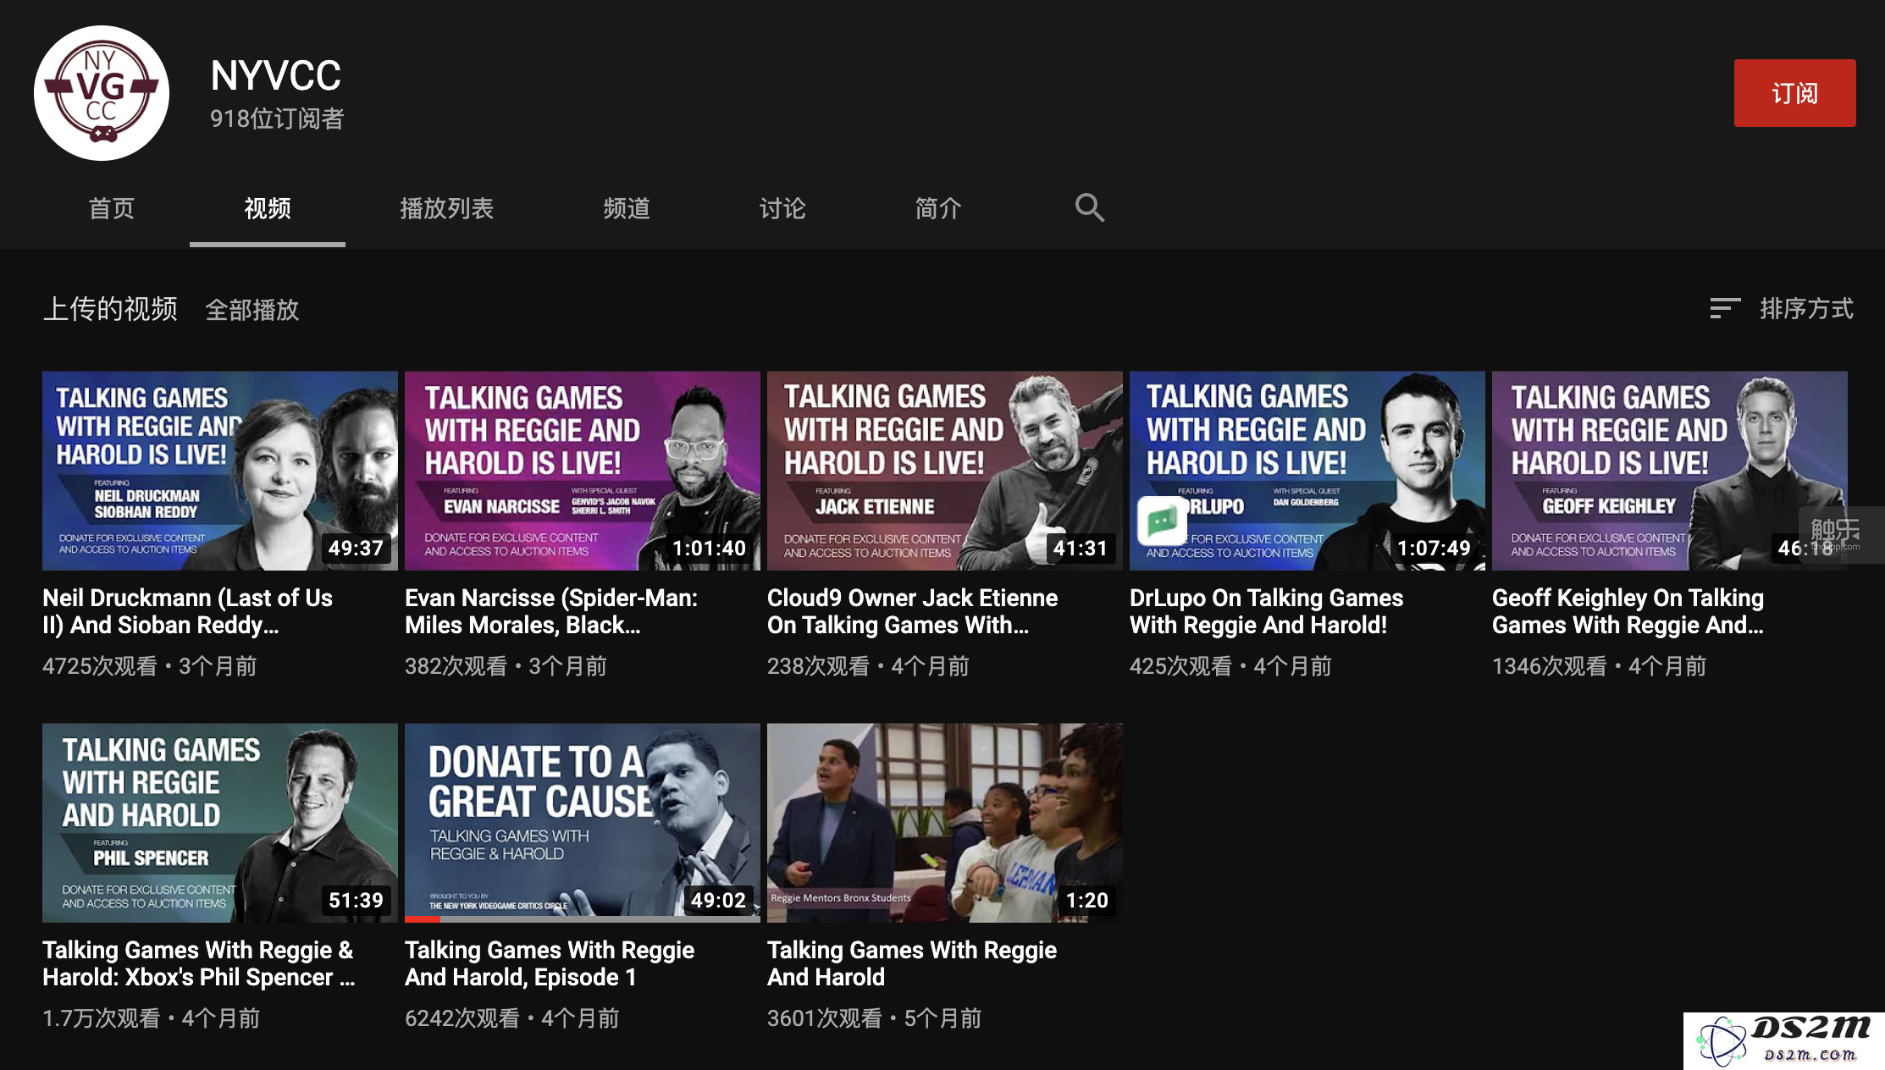Open the Neil Druckmann video thumbnail
The height and width of the screenshot is (1070, 1885).
pyautogui.click(x=220, y=471)
